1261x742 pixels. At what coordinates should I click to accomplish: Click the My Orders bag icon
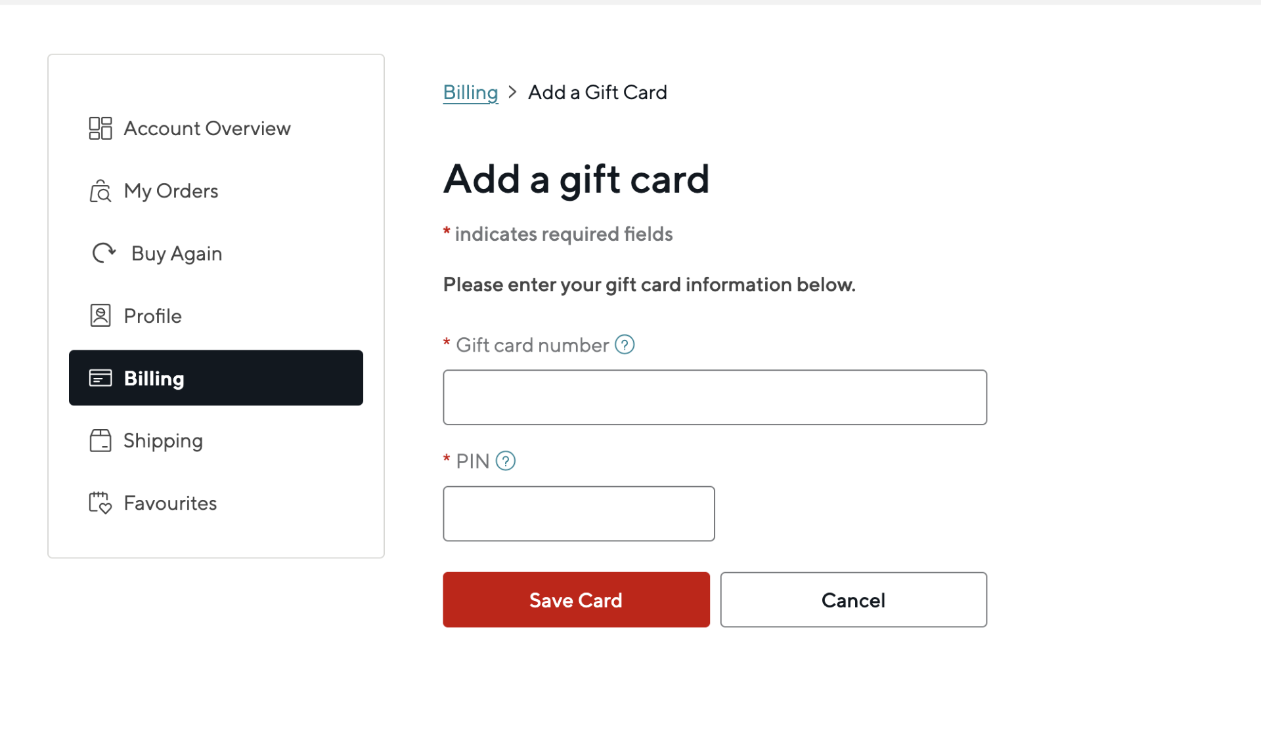100,191
